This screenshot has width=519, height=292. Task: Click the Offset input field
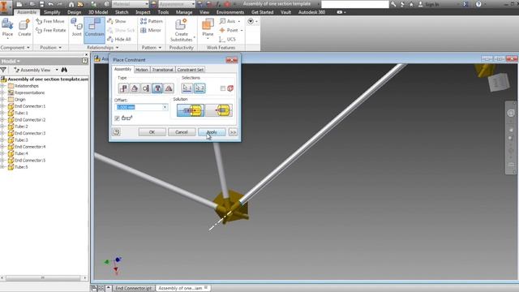(x=139, y=107)
